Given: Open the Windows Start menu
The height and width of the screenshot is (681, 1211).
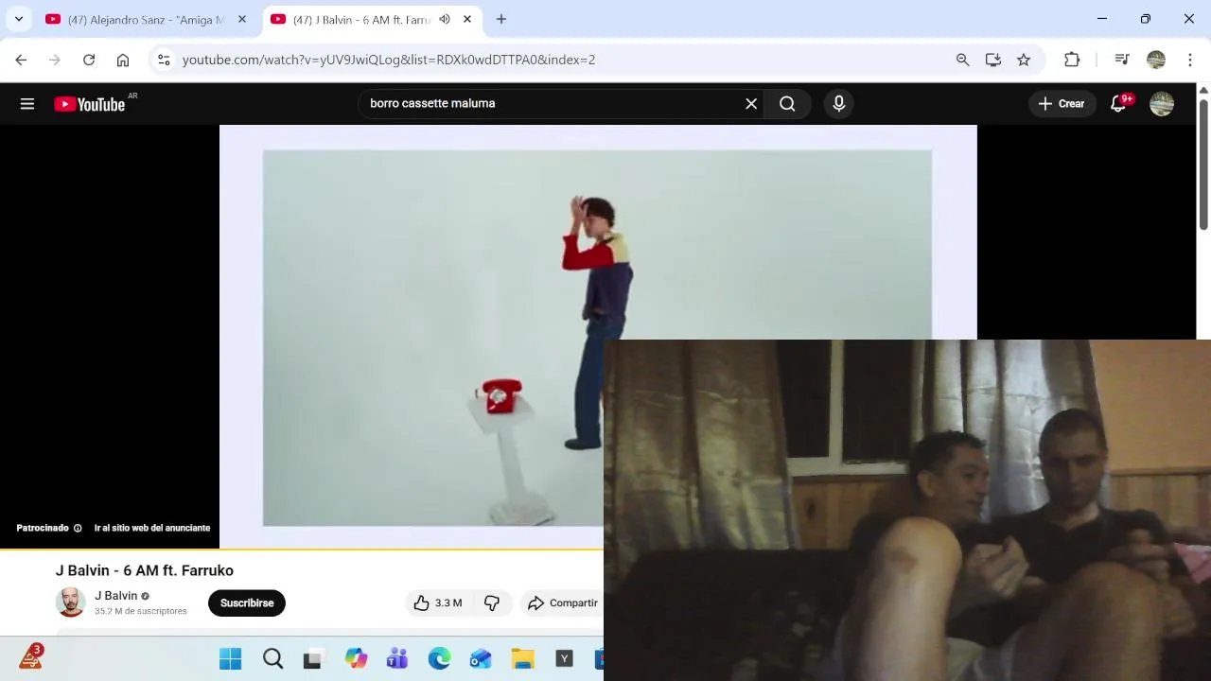Looking at the screenshot, I should point(230,659).
